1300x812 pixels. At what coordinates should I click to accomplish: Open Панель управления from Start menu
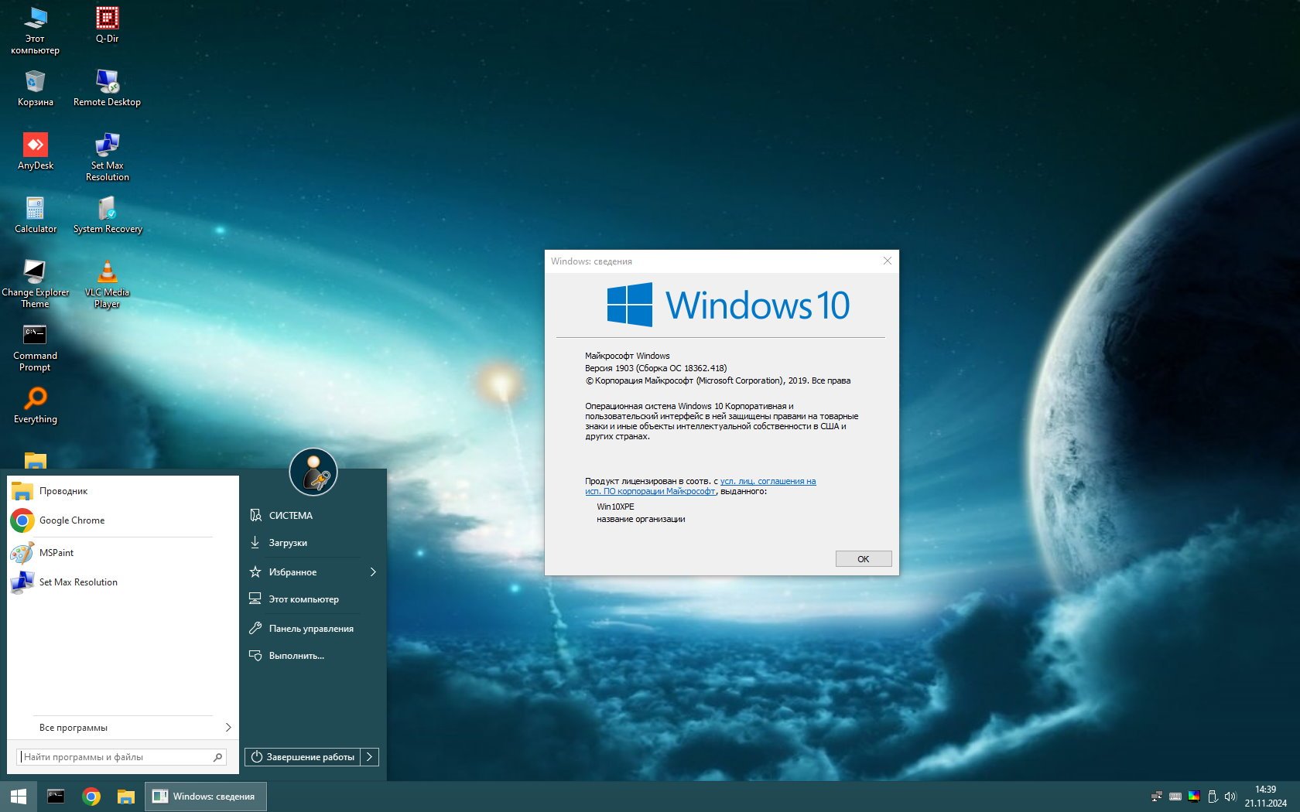coord(310,629)
